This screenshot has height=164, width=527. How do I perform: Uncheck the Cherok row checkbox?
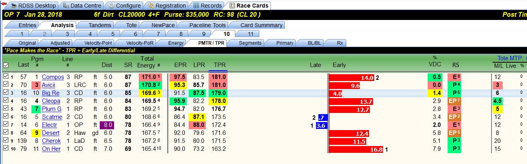click(6, 140)
